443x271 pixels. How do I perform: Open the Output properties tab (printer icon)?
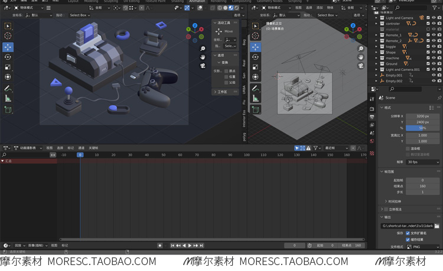[x=372, y=117]
